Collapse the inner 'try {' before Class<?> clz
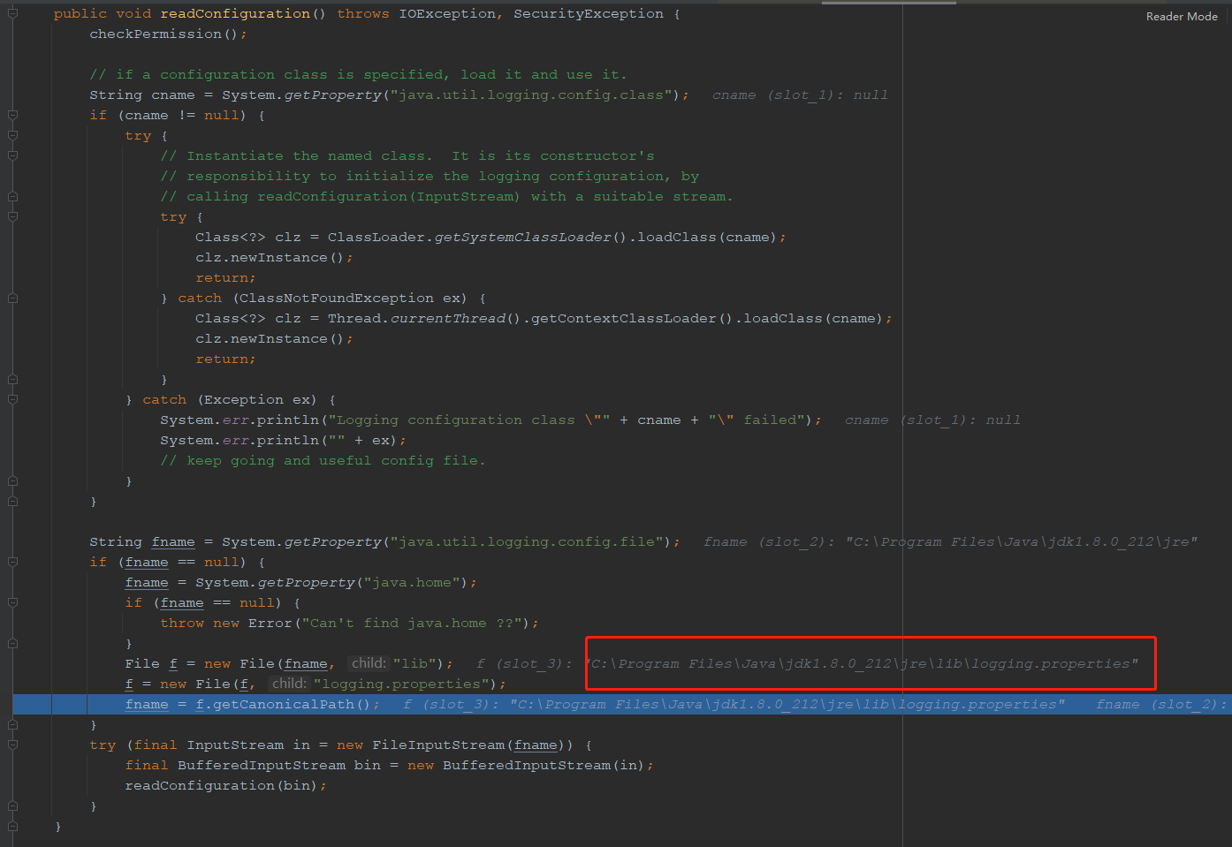 pos(12,216)
